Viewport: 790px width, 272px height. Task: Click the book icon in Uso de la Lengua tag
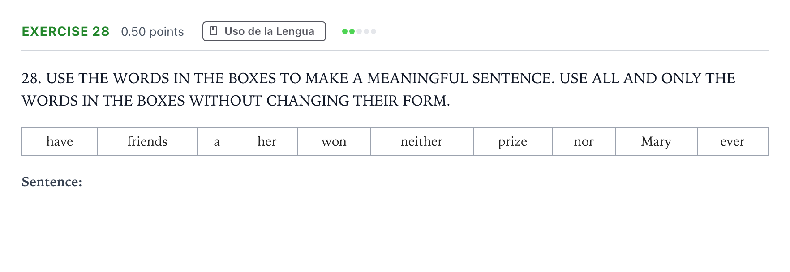(214, 31)
